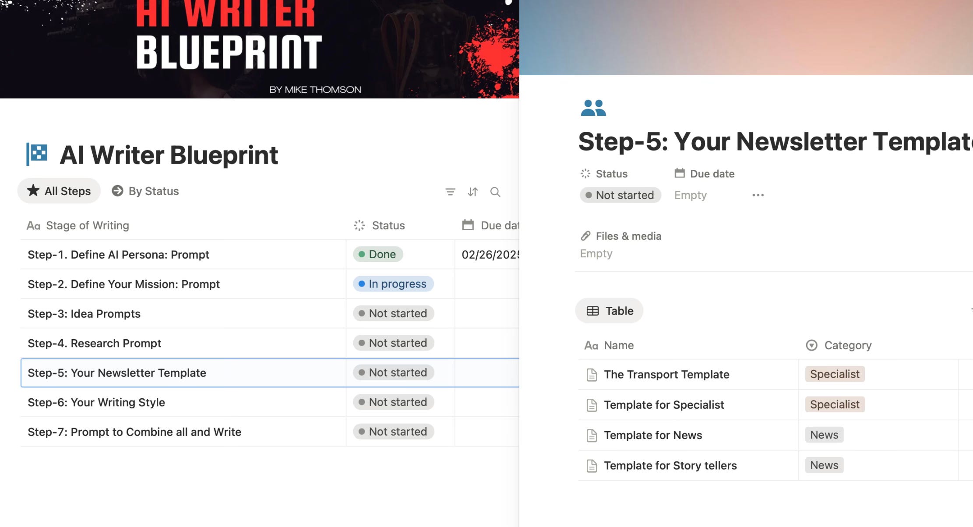Click the three-dots more properties icon

click(758, 195)
